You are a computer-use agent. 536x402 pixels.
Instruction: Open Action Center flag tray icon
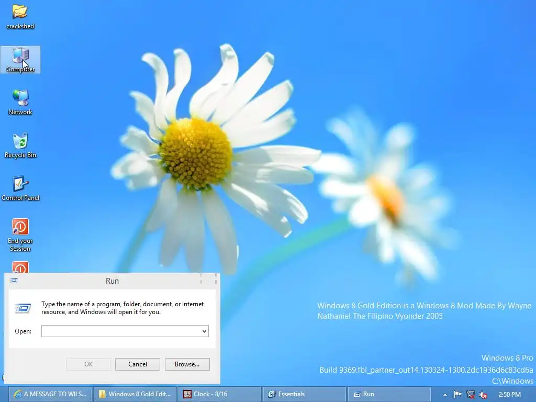click(457, 395)
